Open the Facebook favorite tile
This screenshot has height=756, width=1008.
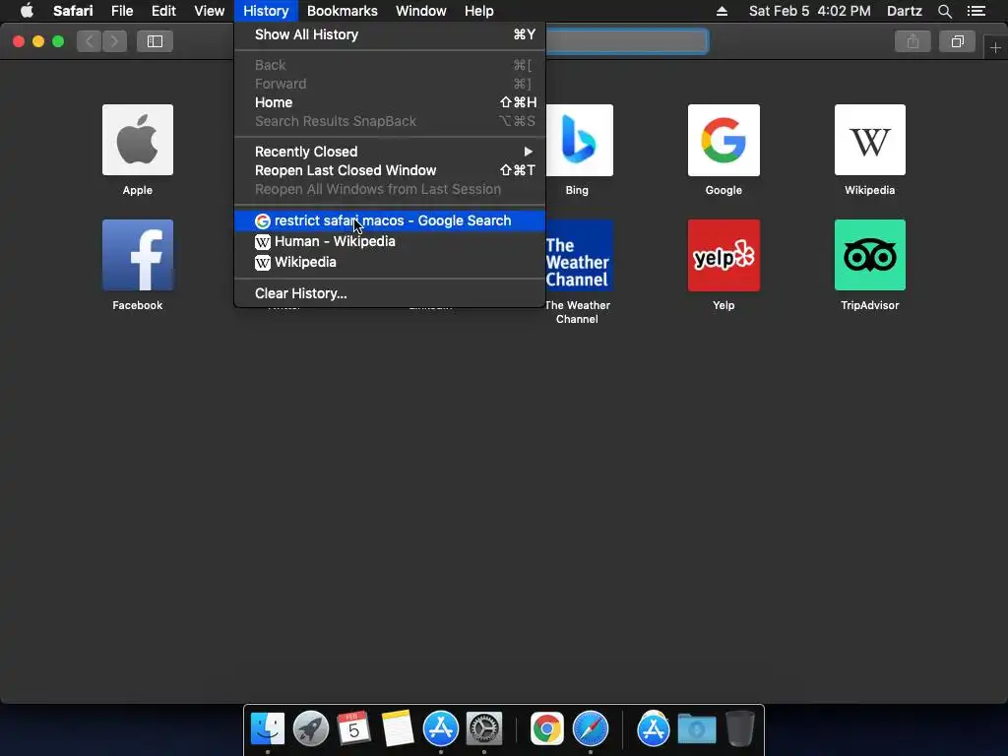pyautogui.click(x=138, y=255)
